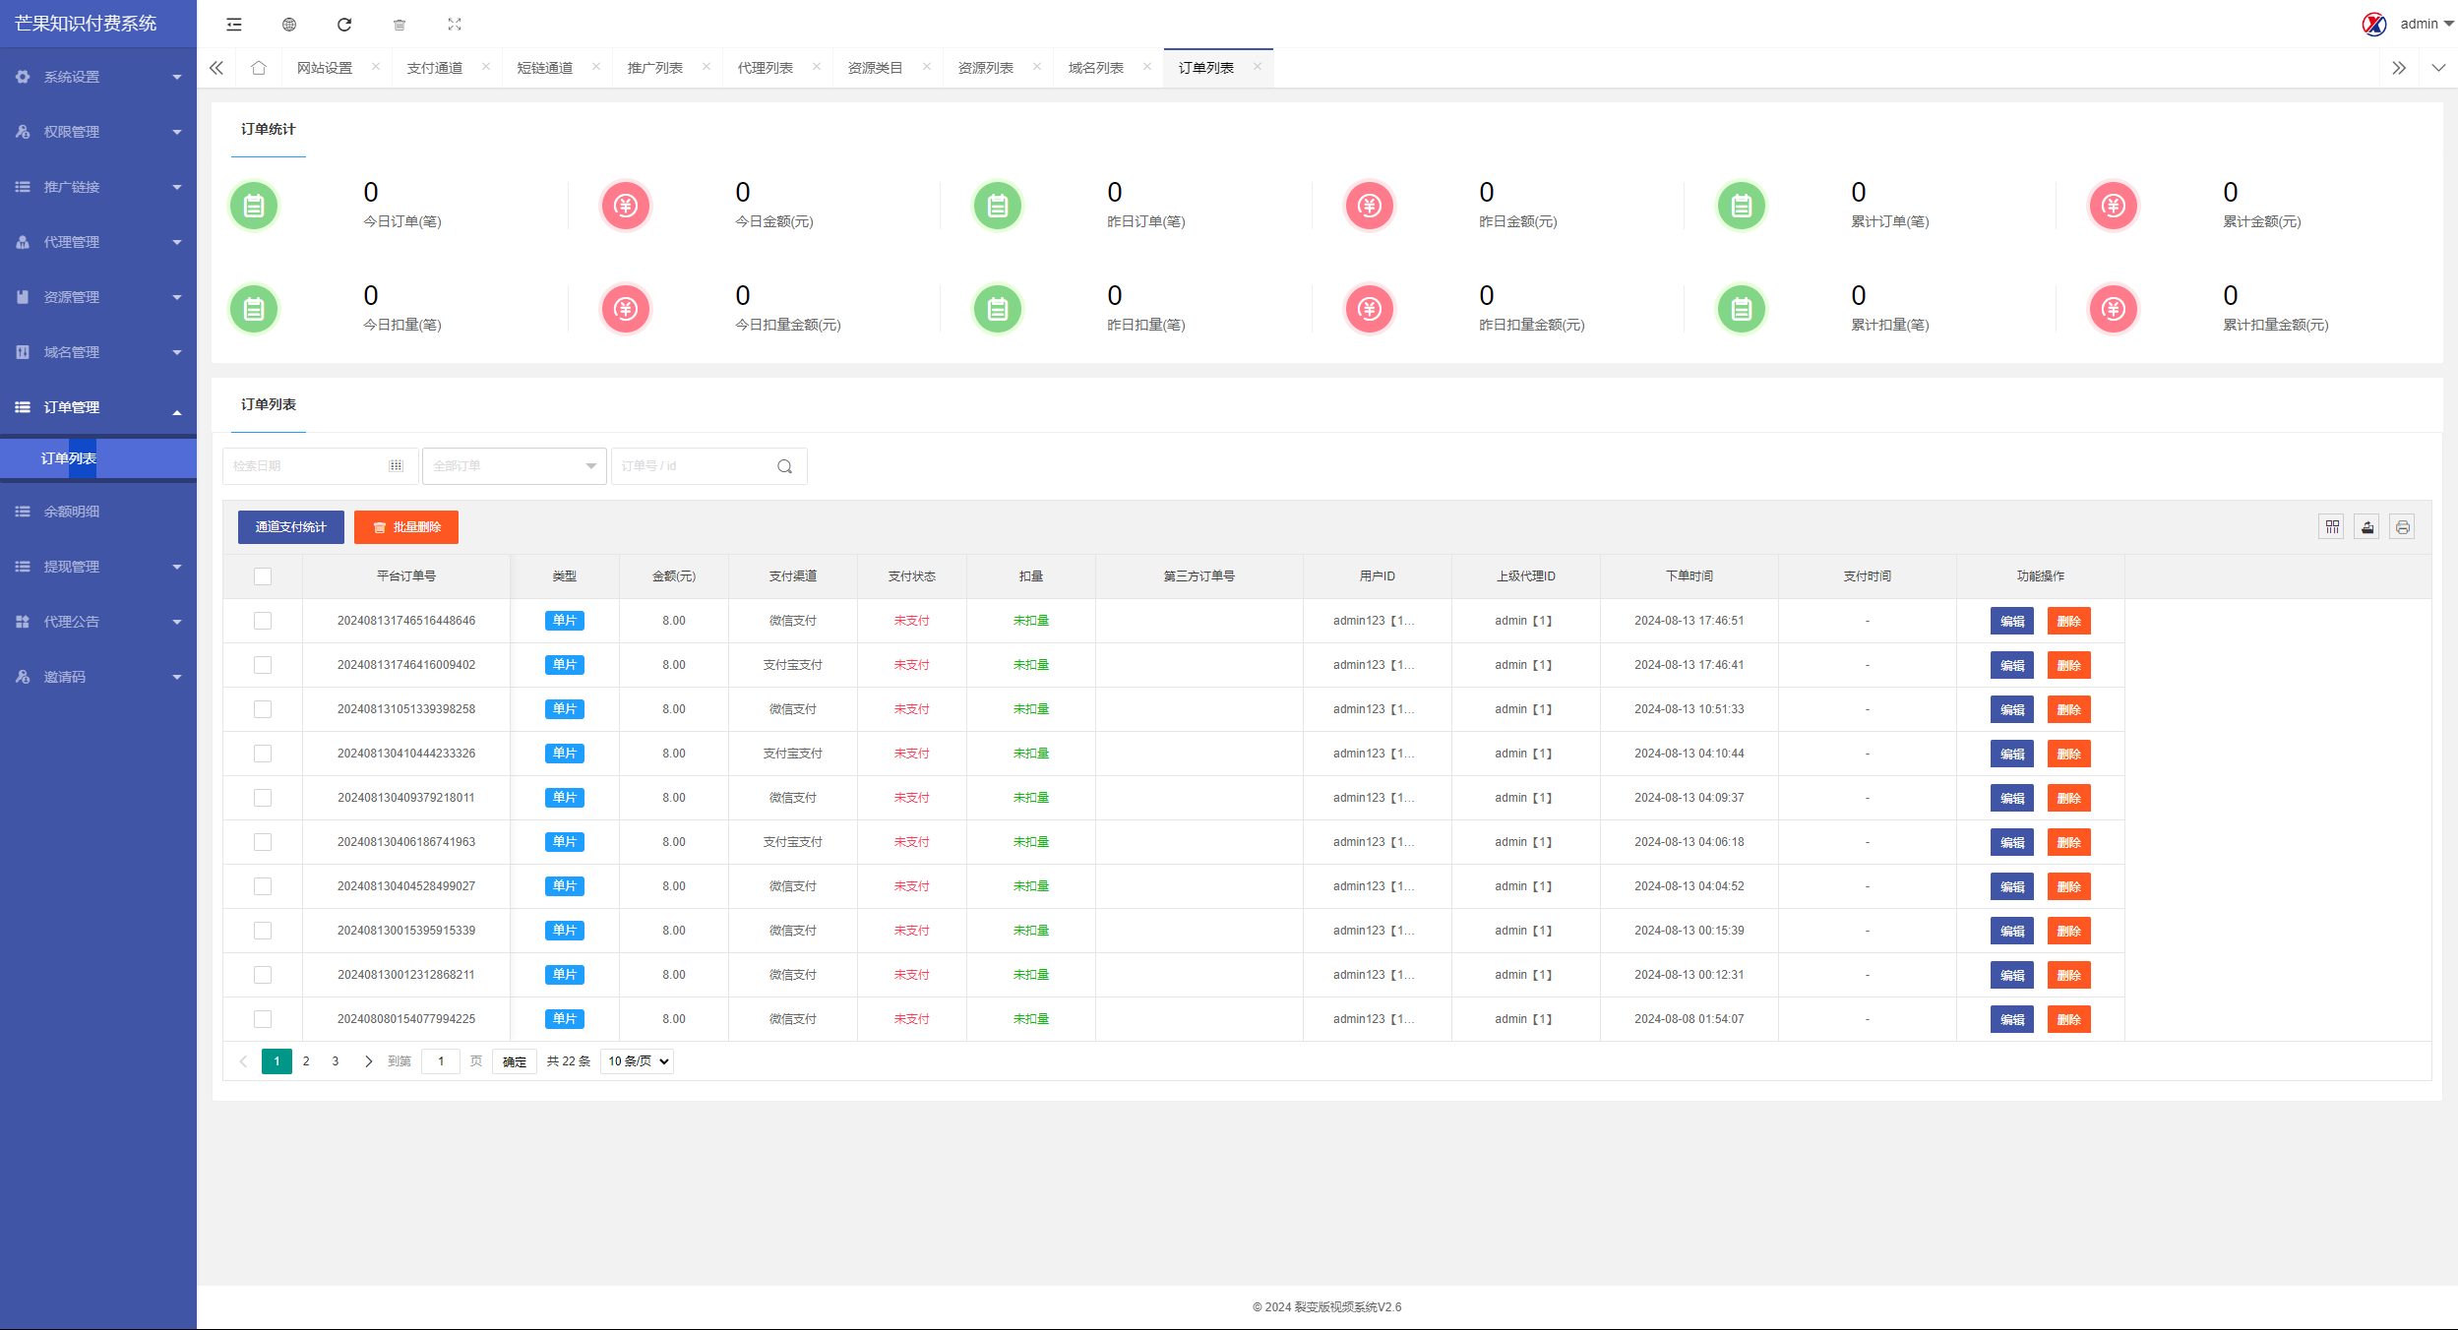The width and height of the screenshot is (2458, 1330).
Task: Switch to 短链通道 tab
Action: pyautogui.click(x=545, y=68)
